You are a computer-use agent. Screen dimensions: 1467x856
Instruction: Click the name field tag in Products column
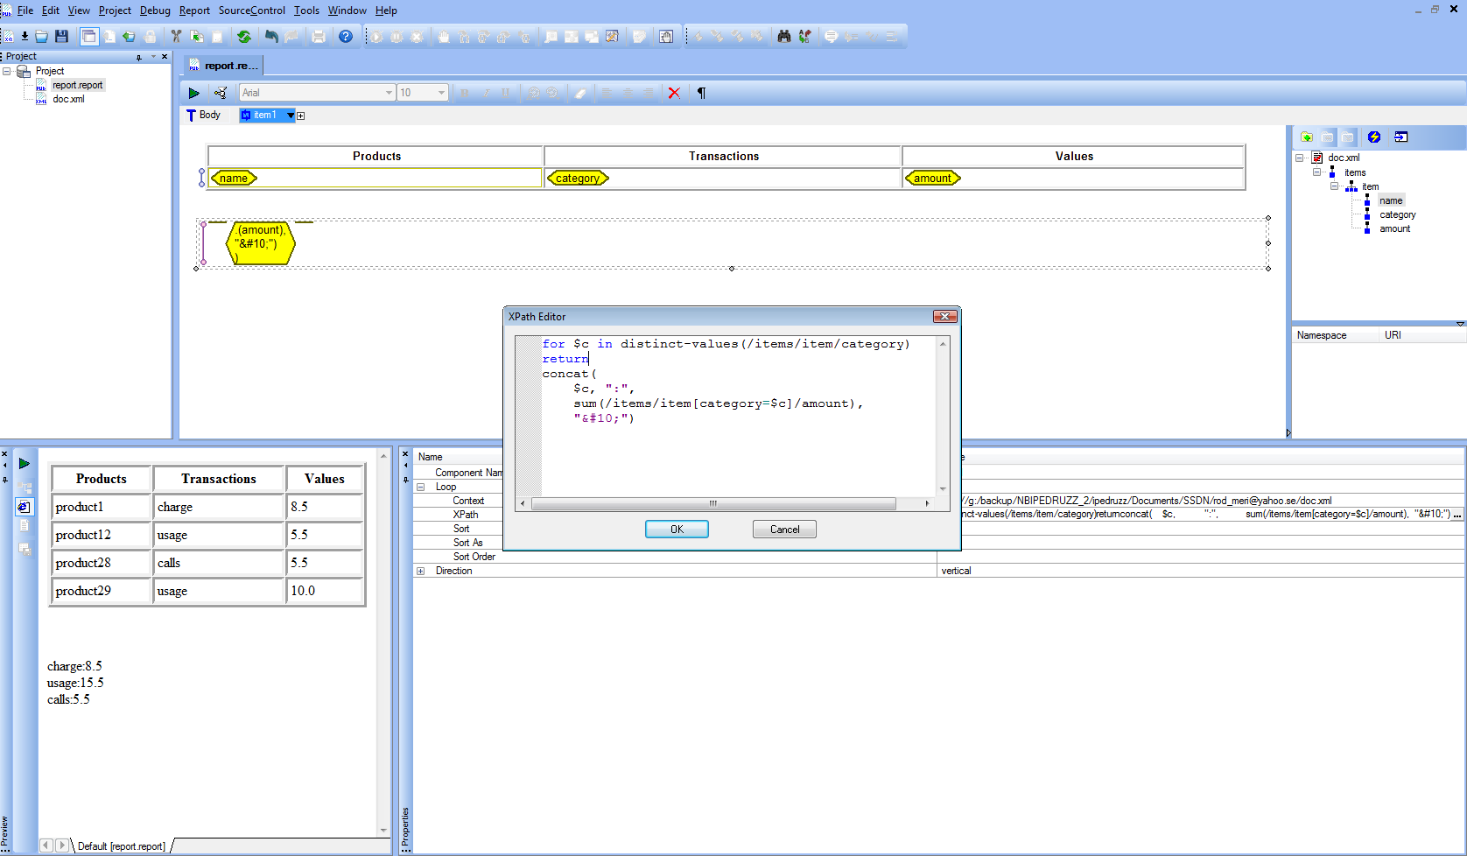(x=234, y=178)
